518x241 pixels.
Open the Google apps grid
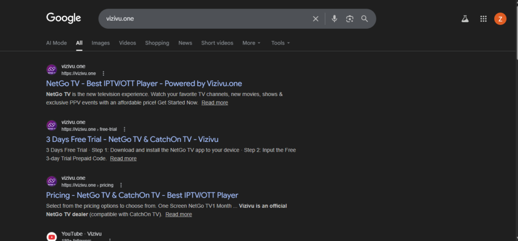click(483, 19)
